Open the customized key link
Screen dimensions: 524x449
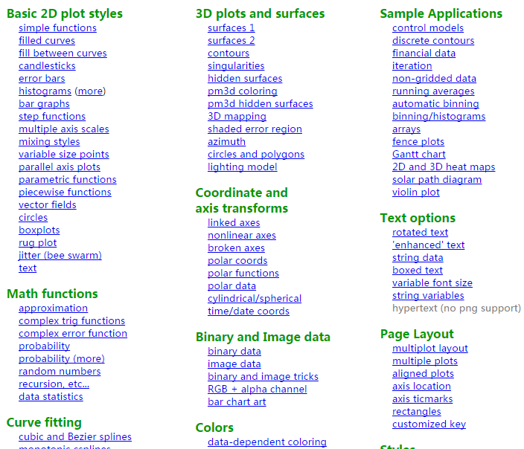(x=429, y=424)
